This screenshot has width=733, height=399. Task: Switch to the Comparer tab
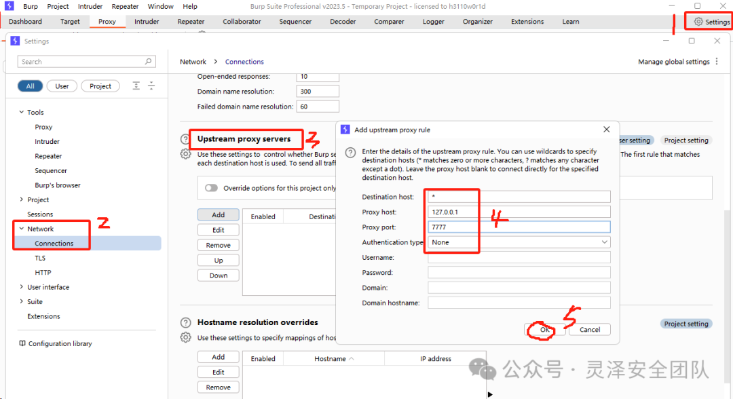(389, 22)
